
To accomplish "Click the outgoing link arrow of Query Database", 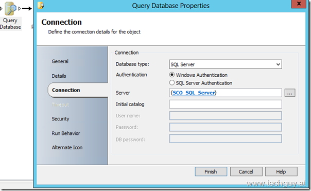I will point(27,9).
